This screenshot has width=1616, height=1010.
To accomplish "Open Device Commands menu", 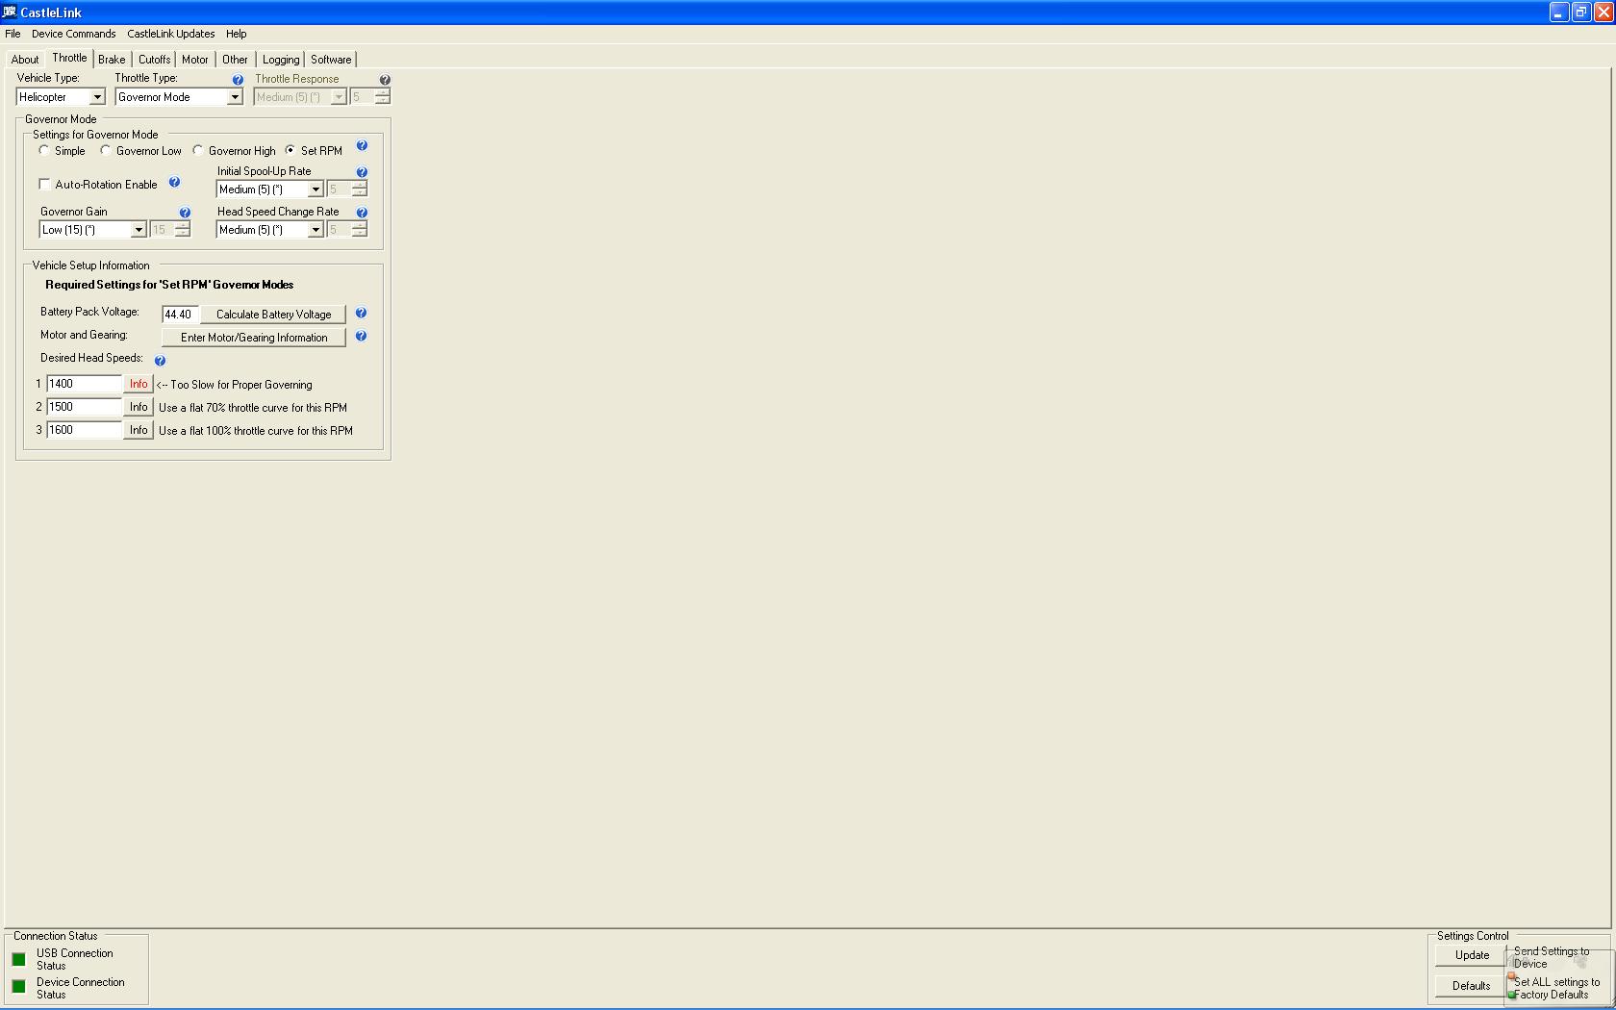I will coord(73,34).
